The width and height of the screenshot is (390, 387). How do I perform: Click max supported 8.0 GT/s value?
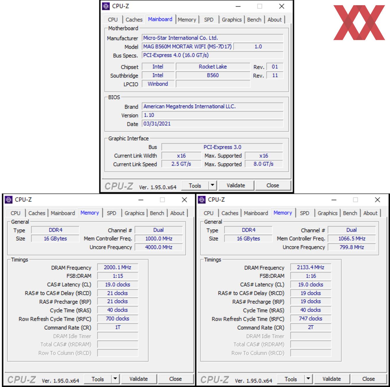pos(264,164)
